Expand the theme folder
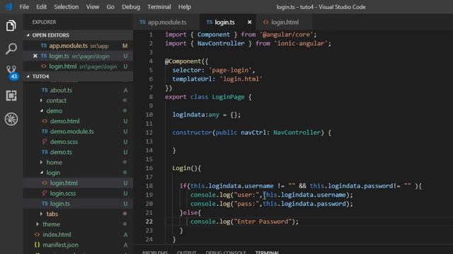The image size is (453, 254). click(x=38, y=224)
